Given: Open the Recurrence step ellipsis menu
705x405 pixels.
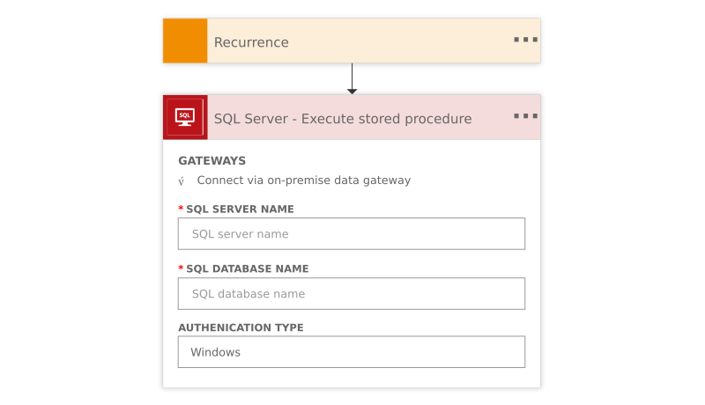Looking at the screenshot, I should [525, 40].
